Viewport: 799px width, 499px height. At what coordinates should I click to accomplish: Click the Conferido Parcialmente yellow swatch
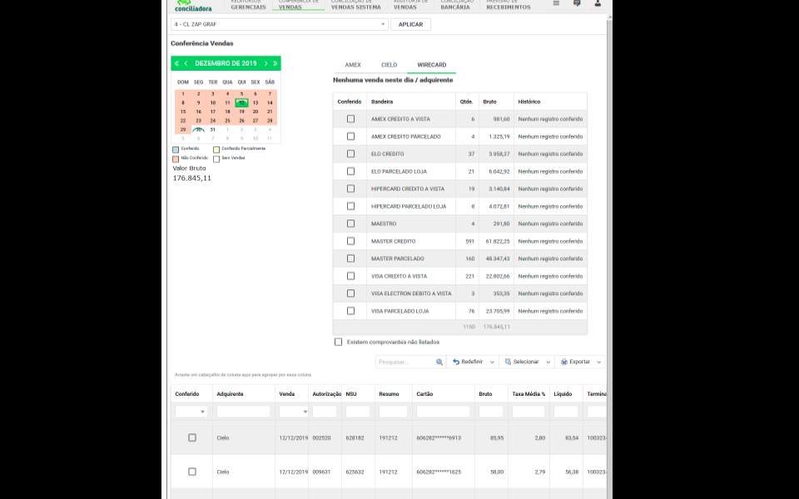click(x=216, y=150)
